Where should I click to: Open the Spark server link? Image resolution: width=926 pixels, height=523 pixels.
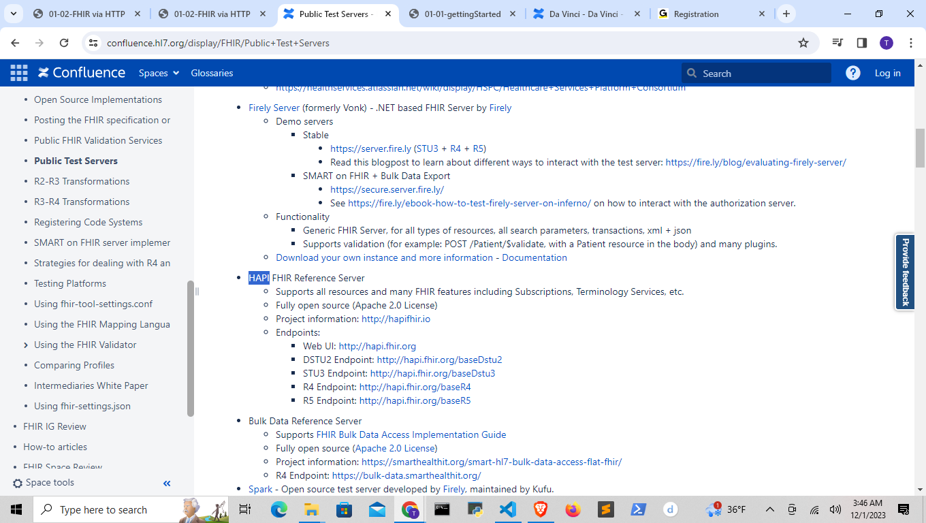coord(260,489)
